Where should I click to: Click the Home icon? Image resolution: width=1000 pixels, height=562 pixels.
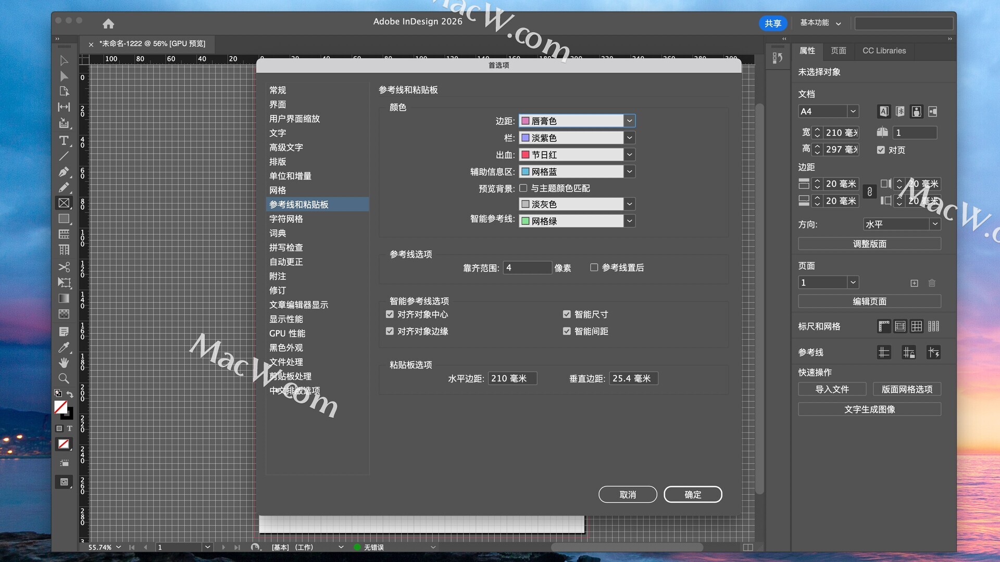[x=108, y=23]
